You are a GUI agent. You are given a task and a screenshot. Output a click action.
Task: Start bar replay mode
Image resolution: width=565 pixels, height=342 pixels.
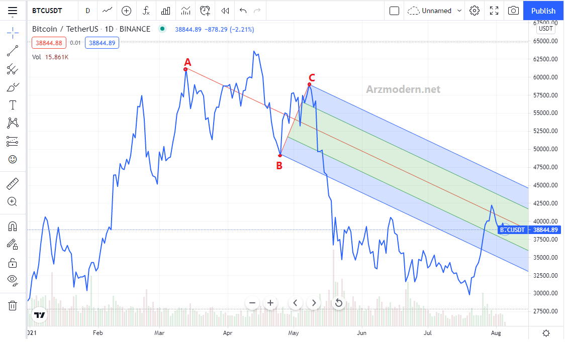pos(225,11)
